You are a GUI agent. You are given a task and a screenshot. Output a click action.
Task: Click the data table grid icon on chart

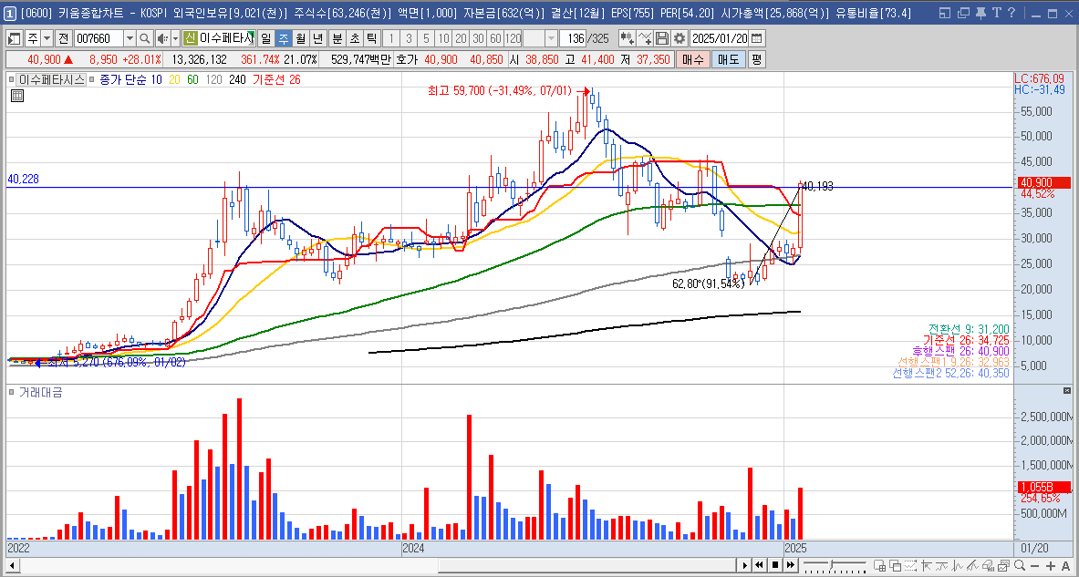[18, 96]
